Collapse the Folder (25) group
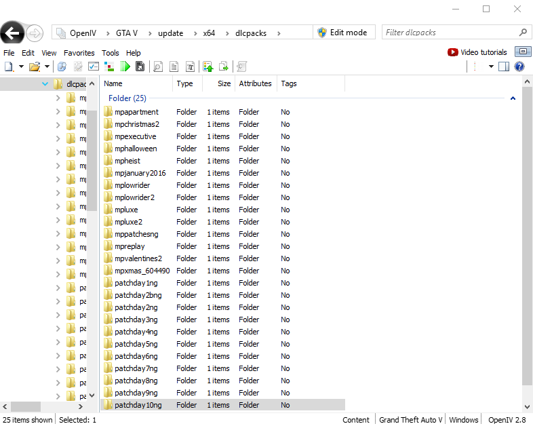The image size is (533, 426). coord(513,98)
